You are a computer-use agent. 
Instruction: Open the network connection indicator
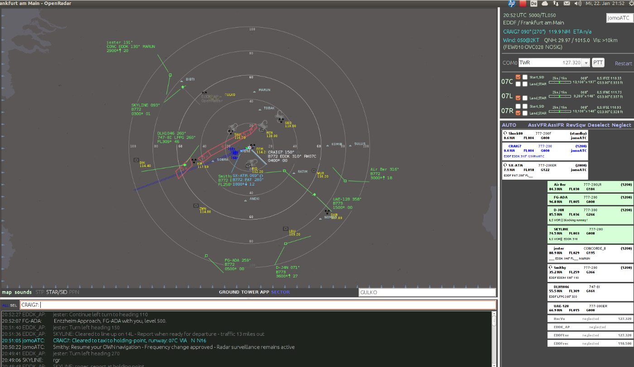point(556,3)
